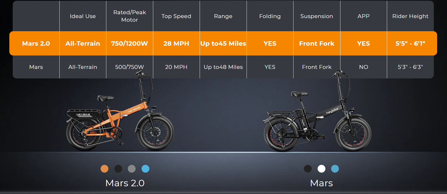Image resolution: width=447 pixels, height=194 pixels.
Task: Select the blue color for Mars 2.0
Action: tap(145, 169)
